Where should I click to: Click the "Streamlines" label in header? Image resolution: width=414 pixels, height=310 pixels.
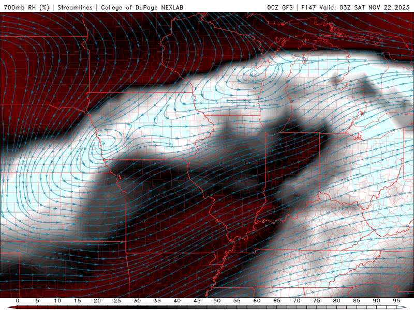point(75,7)
